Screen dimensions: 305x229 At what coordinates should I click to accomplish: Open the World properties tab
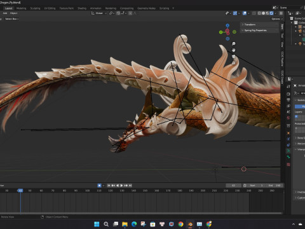pos(288,118)
